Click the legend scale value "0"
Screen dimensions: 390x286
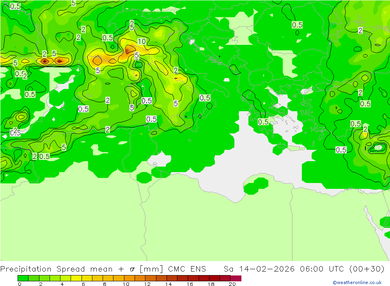[x=19, y=284]
